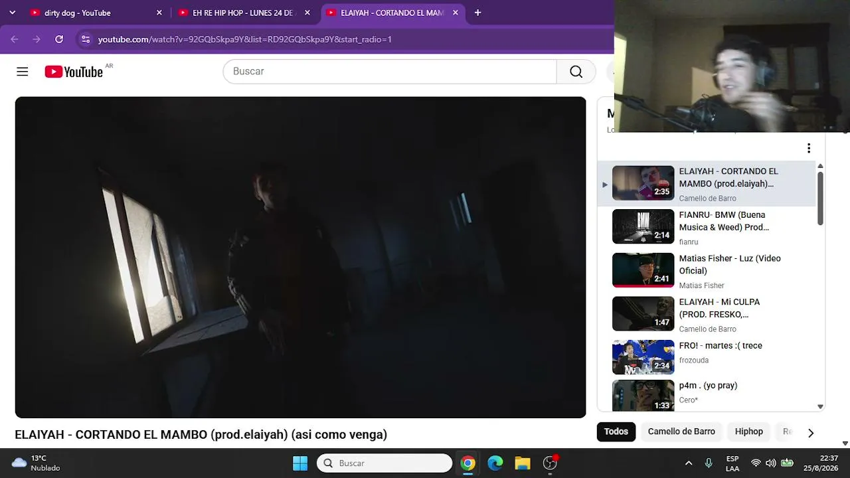Open Wi-Fi network settings in tray
This screenshot has width=850, height=478.
click(x=756, y=463)
